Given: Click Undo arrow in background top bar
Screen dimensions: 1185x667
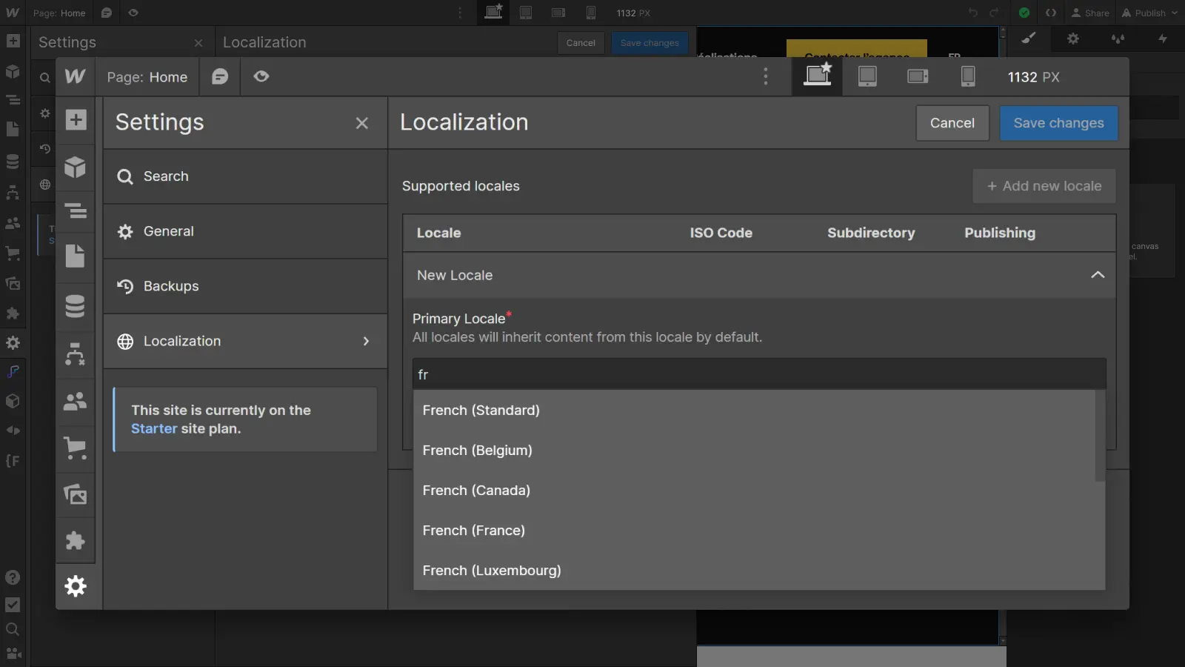Looking at the screenshot, I should (x=972, y=13).
